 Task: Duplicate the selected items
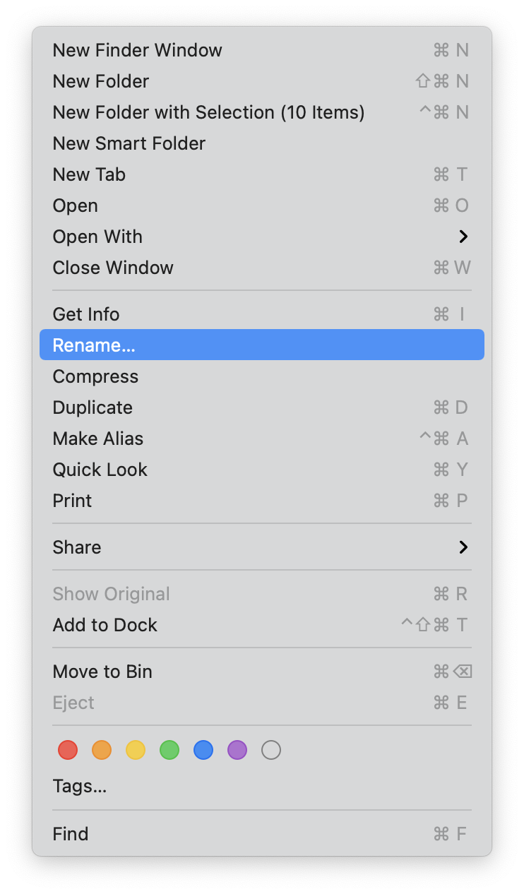point(93,407)
